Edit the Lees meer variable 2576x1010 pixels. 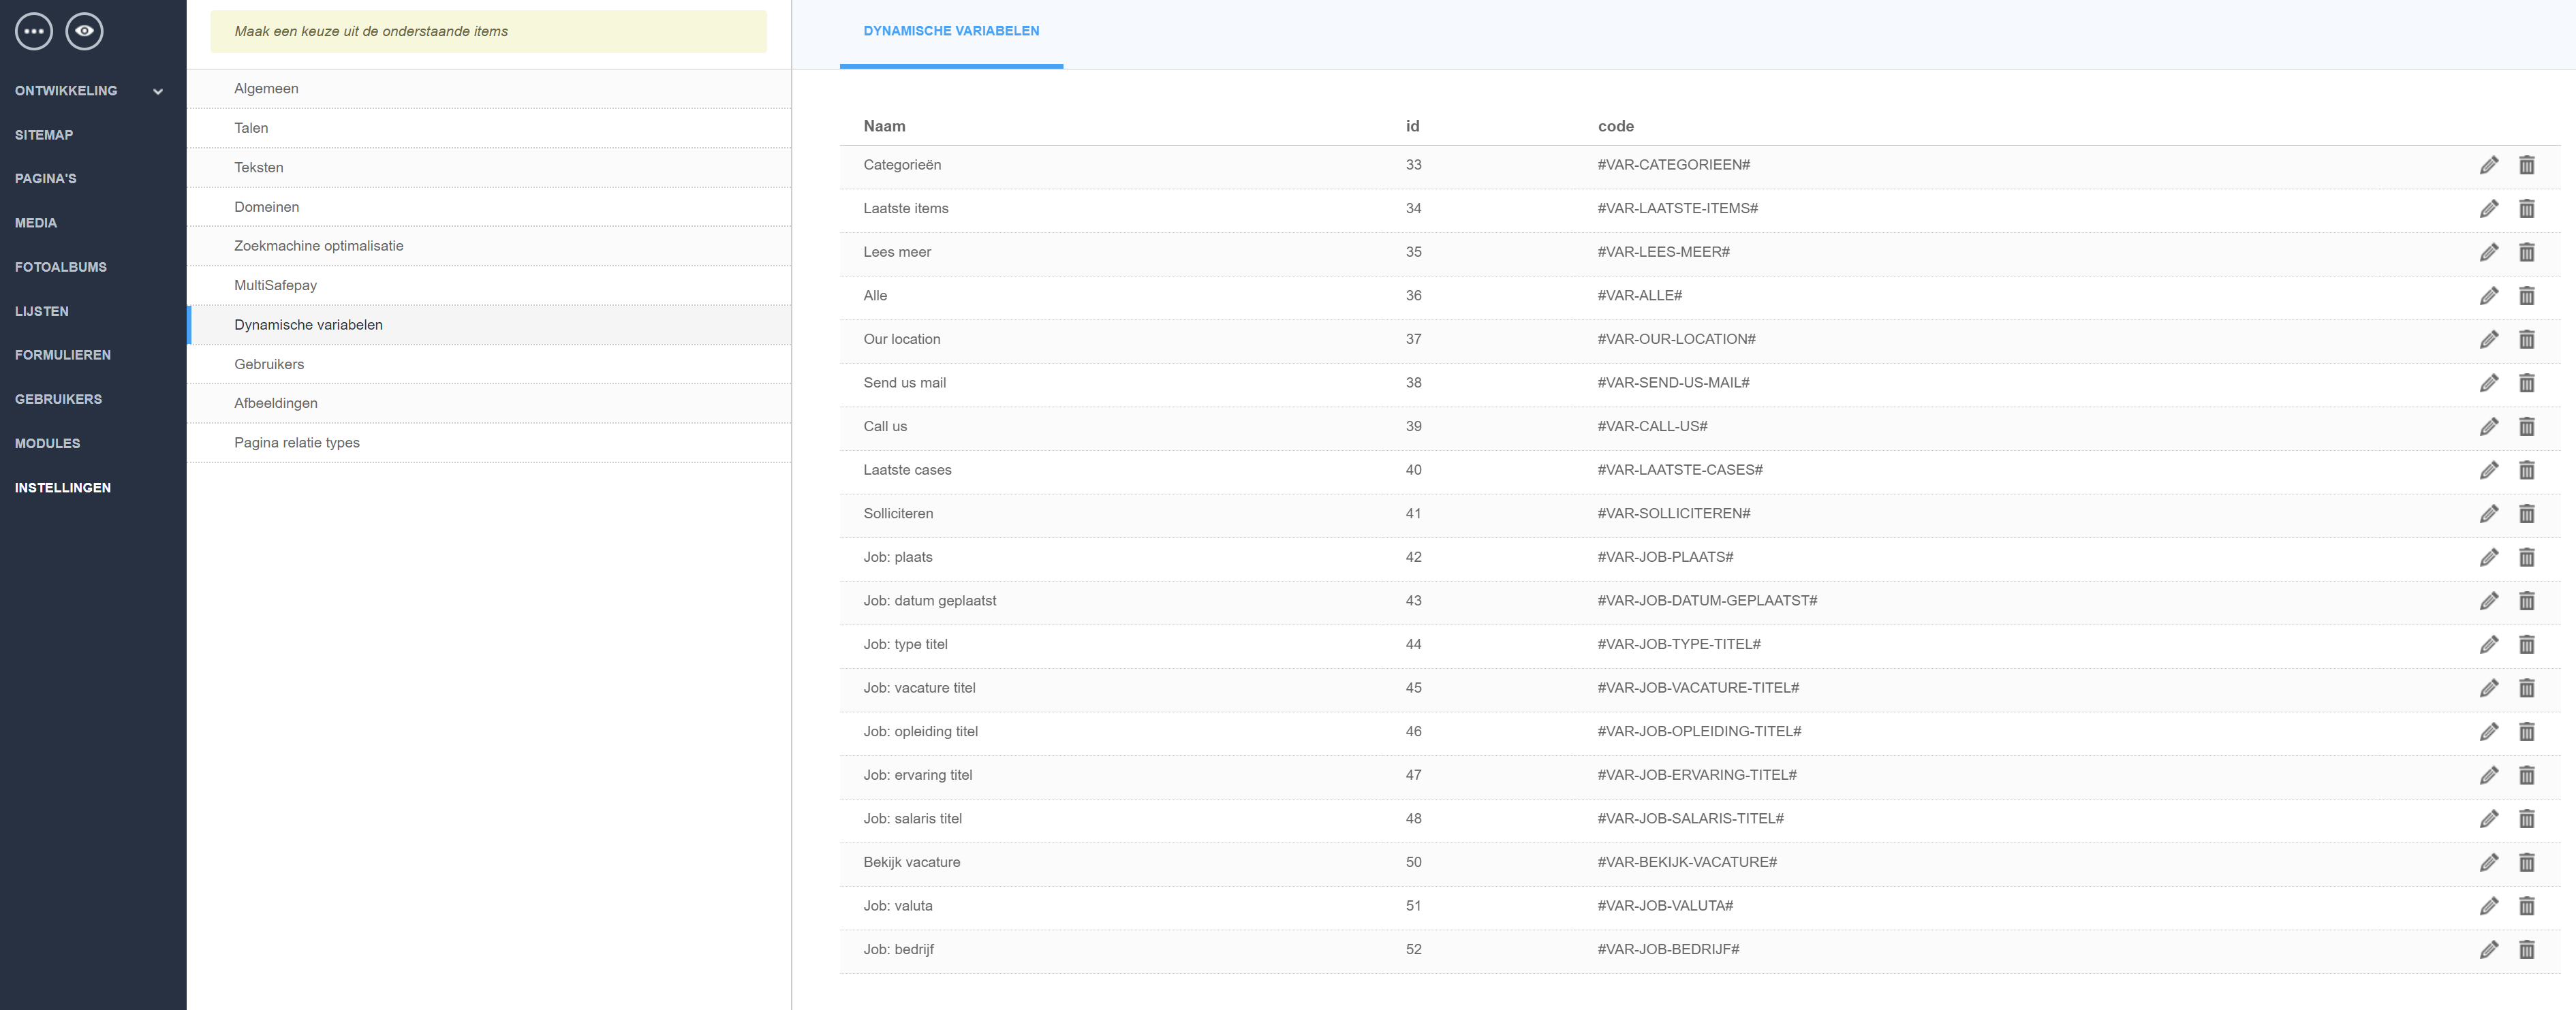pos(2489,252)
